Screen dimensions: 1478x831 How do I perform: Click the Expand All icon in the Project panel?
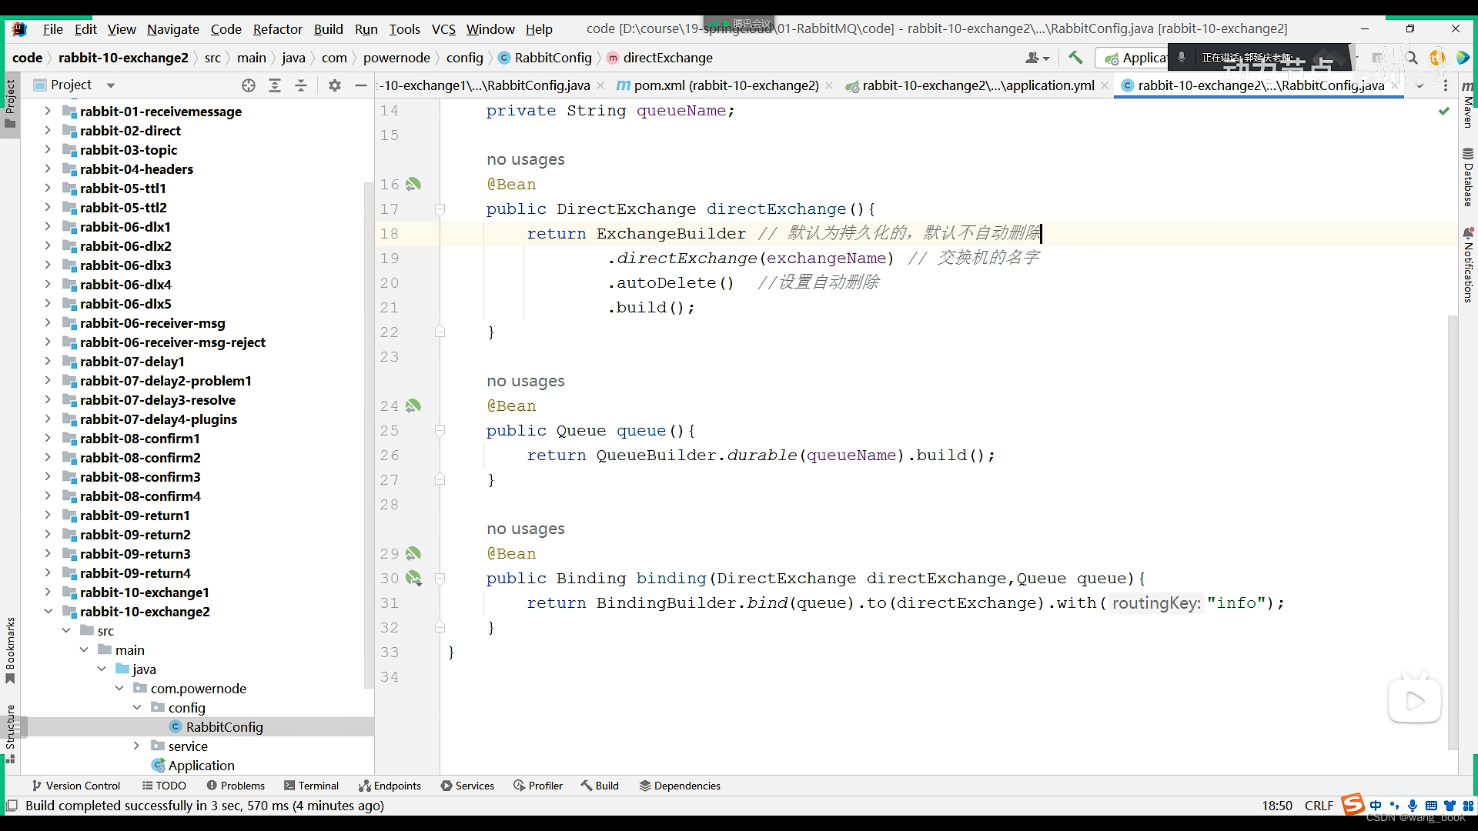click(x=275, y=85)
